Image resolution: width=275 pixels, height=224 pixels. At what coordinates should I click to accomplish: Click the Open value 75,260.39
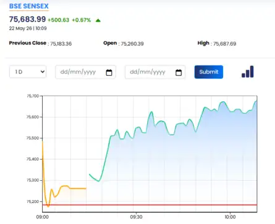[132, 44]
